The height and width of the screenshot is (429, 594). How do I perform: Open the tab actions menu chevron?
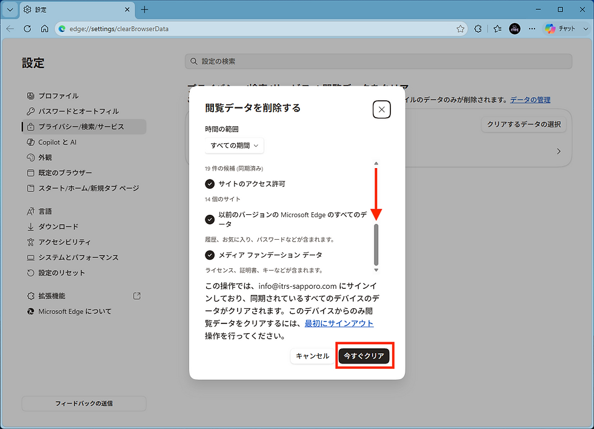tap(10, 10)
